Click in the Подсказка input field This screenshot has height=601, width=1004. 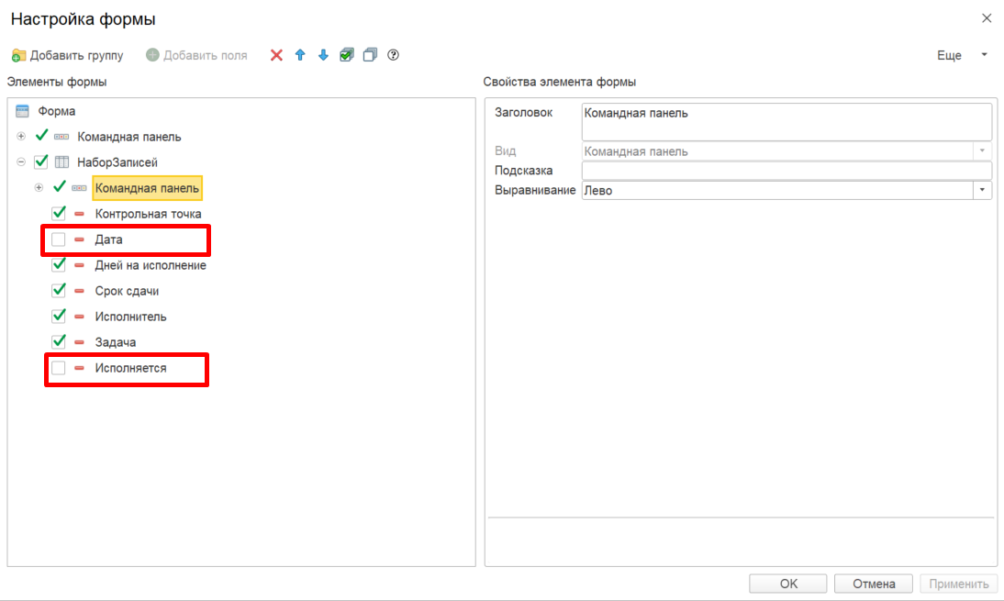786,171
